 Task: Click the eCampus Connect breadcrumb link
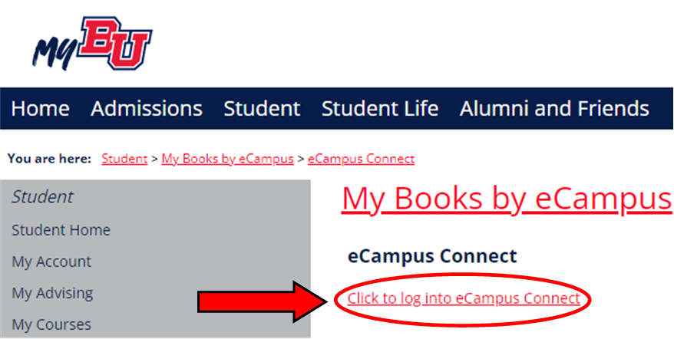coord(361,159)
